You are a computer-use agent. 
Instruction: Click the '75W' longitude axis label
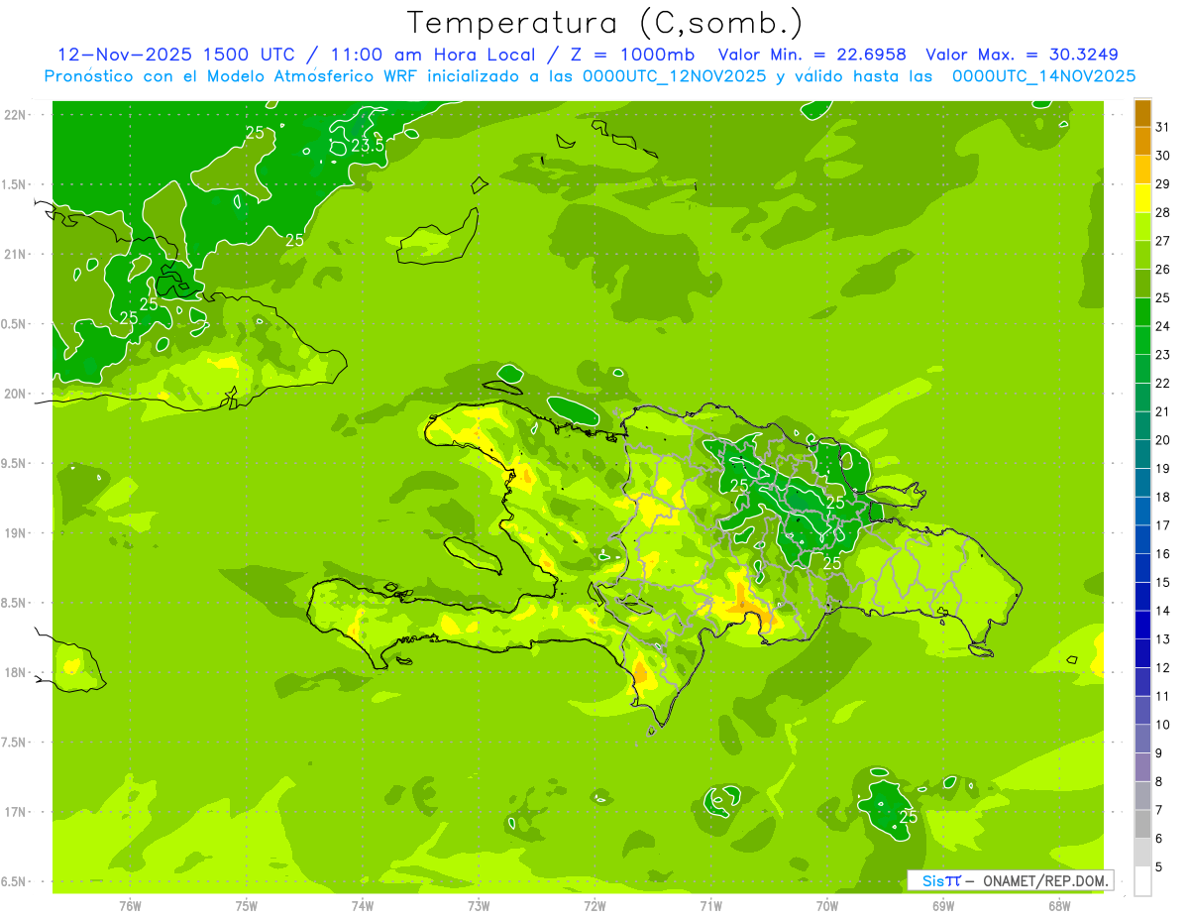(x=247, y=905)
